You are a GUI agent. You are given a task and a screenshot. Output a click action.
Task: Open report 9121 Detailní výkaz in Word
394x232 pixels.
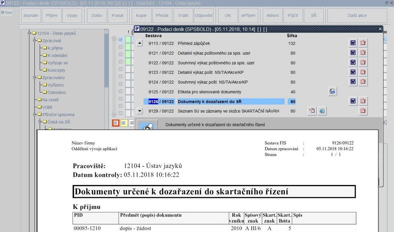pyautogui.click(x=353, y=53)
